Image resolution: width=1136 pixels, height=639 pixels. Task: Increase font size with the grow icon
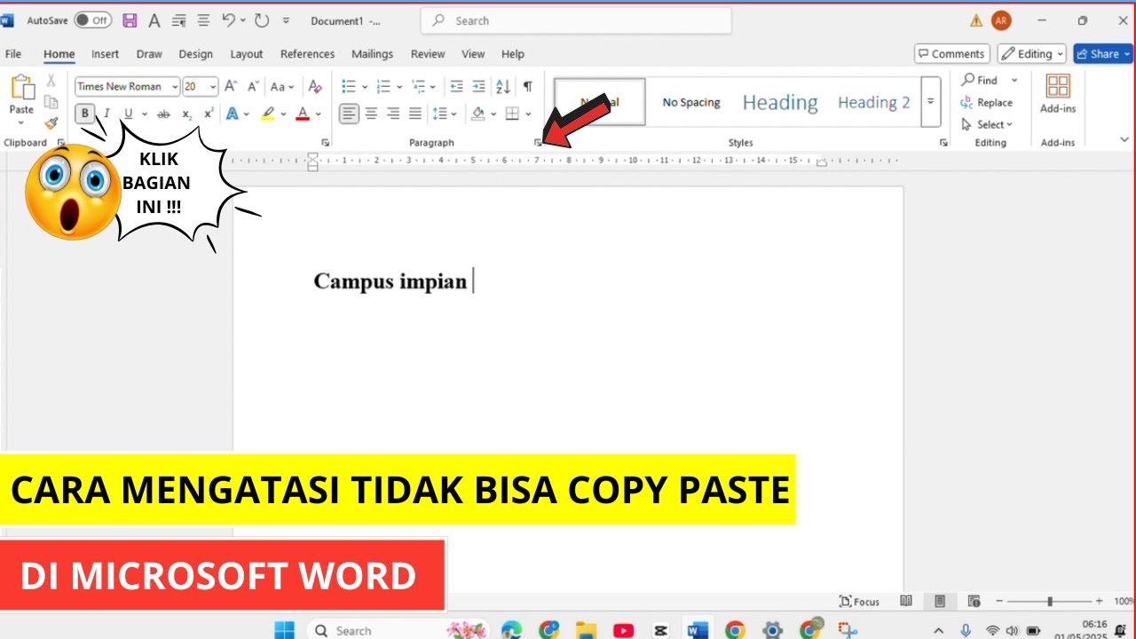(231, 86)
